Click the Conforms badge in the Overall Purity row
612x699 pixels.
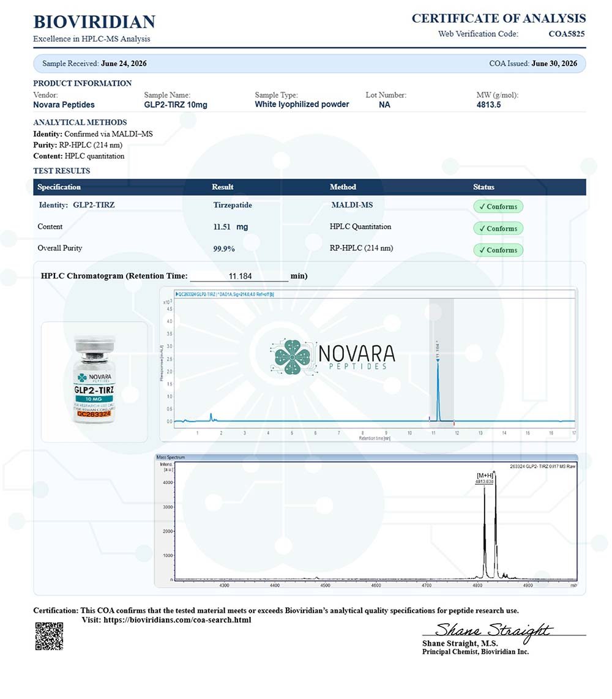click(x=498, y=250)
